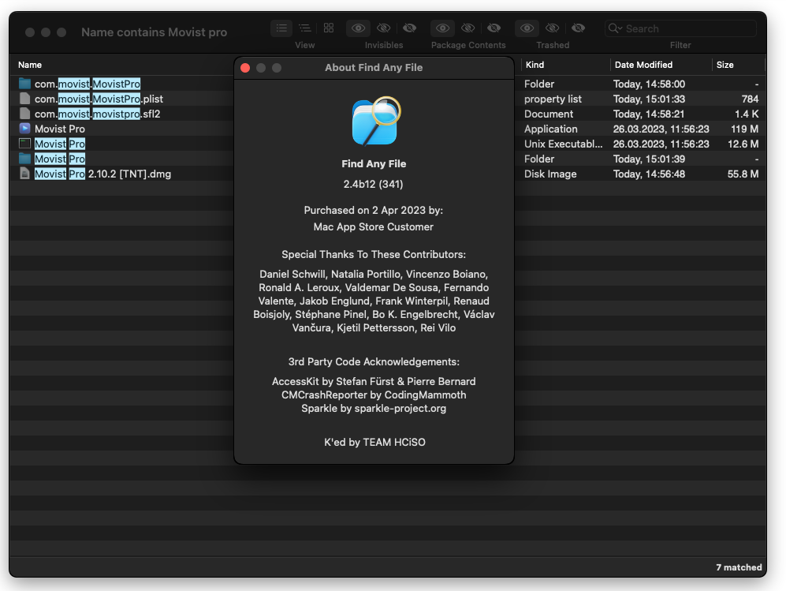The height and width of the screenshot is (591, 786).
Task: Click the Movist Pro Unix executable icon
Action: 24,144
